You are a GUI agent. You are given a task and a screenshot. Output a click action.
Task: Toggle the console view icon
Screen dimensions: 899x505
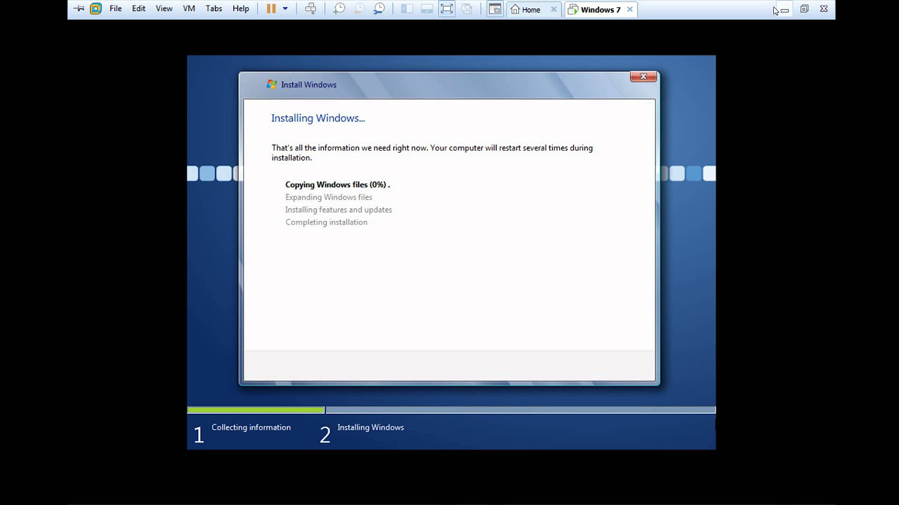tap(495, 9)
